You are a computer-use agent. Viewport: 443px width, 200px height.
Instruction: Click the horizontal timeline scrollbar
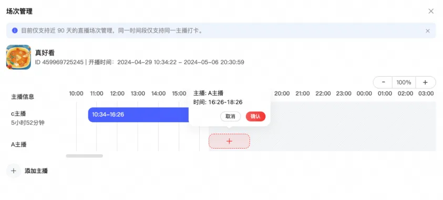coord(85,156)
